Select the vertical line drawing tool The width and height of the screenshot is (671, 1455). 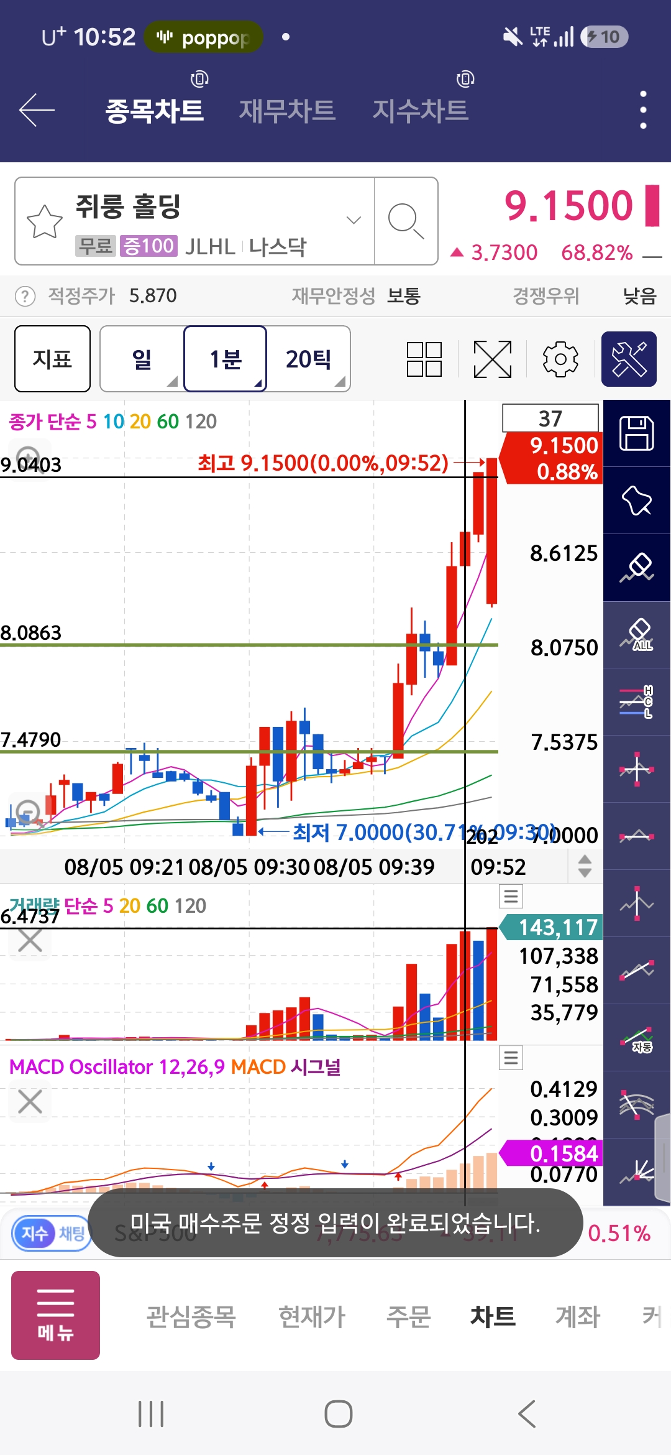tap(637, 903)
